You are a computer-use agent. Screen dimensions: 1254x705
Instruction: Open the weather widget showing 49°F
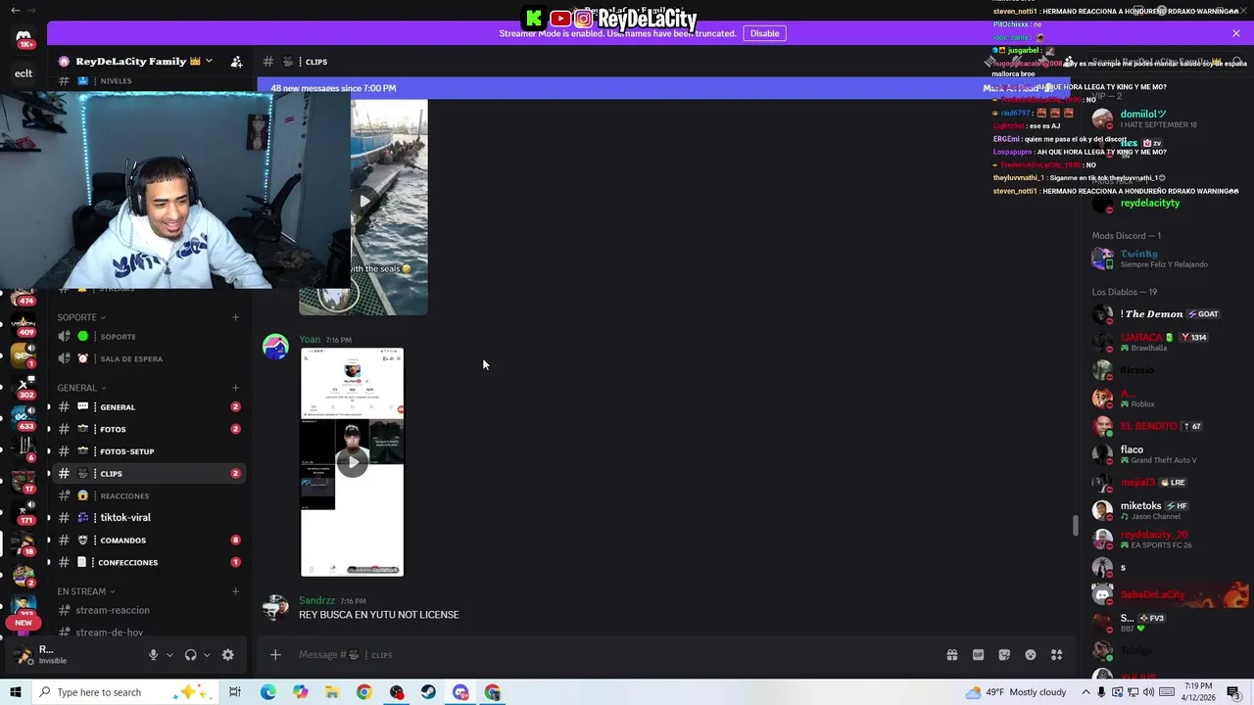(1016, 692)
